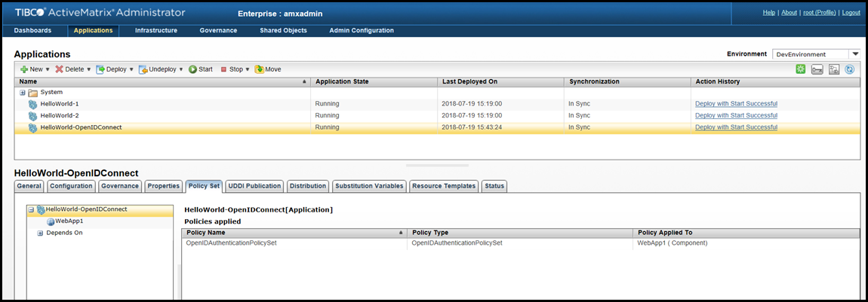Click the WebApp1 globe icon in the tree
This screenshot has width=868, height=302.
click(x=51, y=221)
